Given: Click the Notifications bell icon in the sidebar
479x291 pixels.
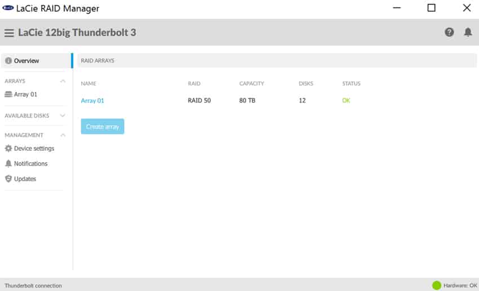Looking at the screenshot, I should pos(8,163).
